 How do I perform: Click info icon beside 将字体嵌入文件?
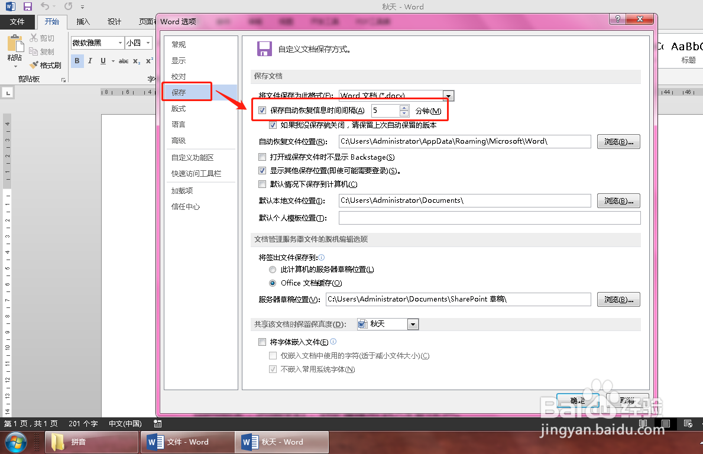[333, 342]
